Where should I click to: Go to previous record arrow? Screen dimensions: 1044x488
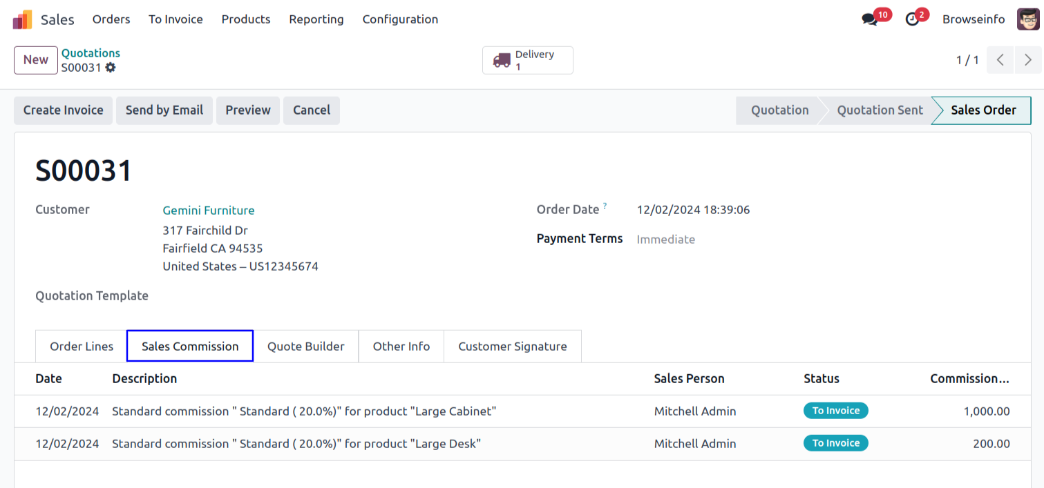coord(1000,60)
